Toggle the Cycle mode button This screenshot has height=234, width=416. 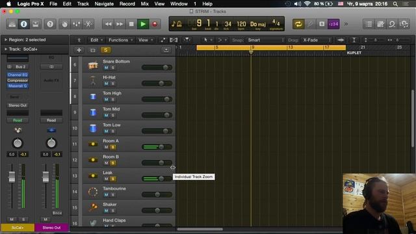click(x=298, y=24)
